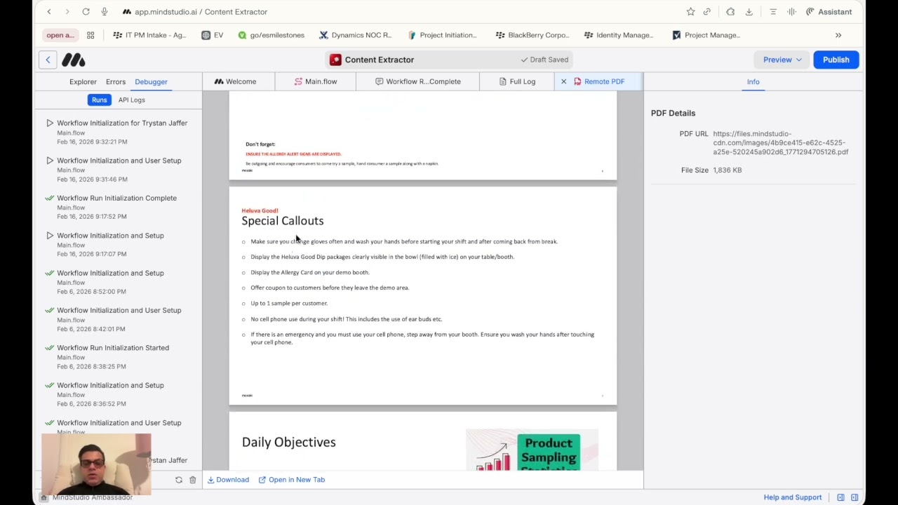898x505 pixels.
Task: Select the Runs toggle
Action: click(x=99, y=100)
